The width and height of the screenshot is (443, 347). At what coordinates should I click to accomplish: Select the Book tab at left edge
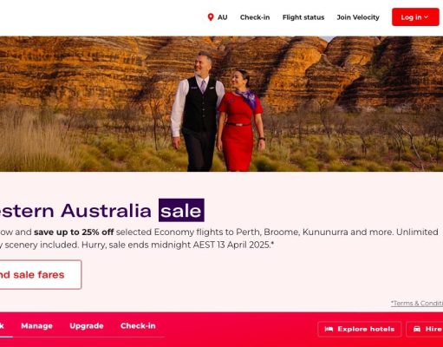click(x=3, y=326)
